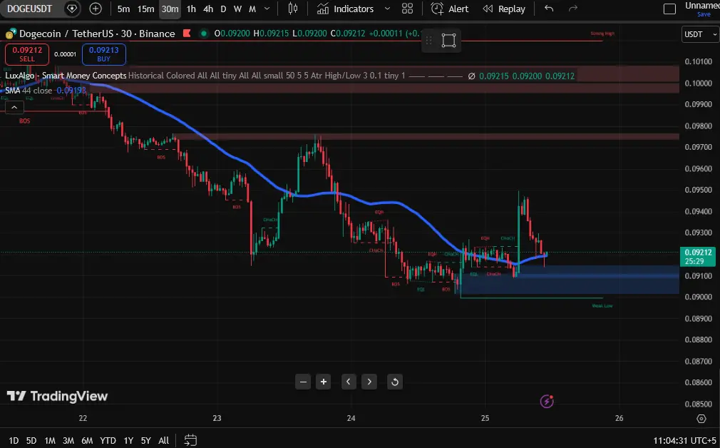Viewport: 720px width, 448px height.
Task: Collapse the indicator legend with the chevron
Action: (x=14, y=107)
